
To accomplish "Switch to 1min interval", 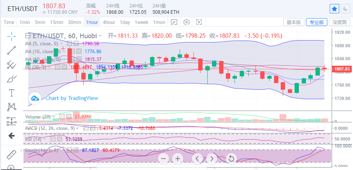I will pyautogui.click(x=24, y=22).
